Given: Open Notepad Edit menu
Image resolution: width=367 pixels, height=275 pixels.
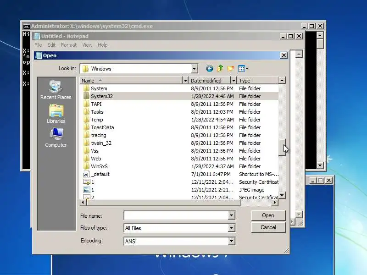Looking at the screenshot, I should pyautogui.click(x=51, y=45).
